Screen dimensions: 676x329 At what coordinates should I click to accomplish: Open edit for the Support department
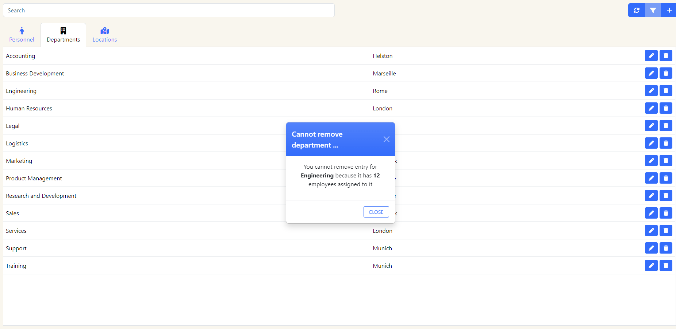coord(651,248)
